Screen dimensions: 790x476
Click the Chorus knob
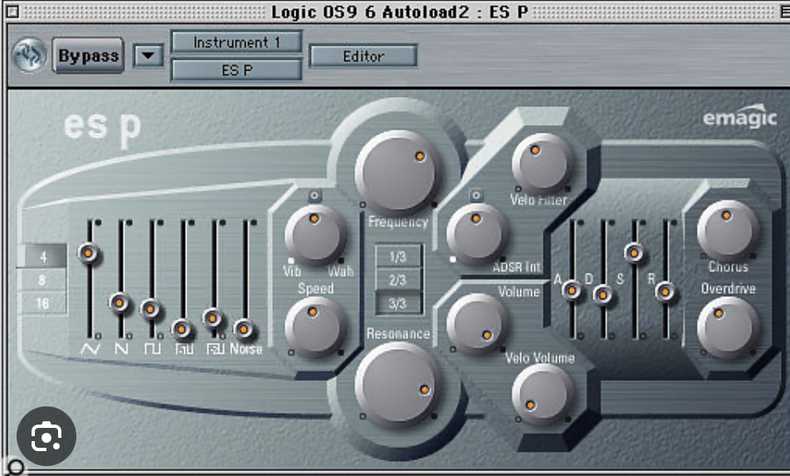(x=728, y=231)
